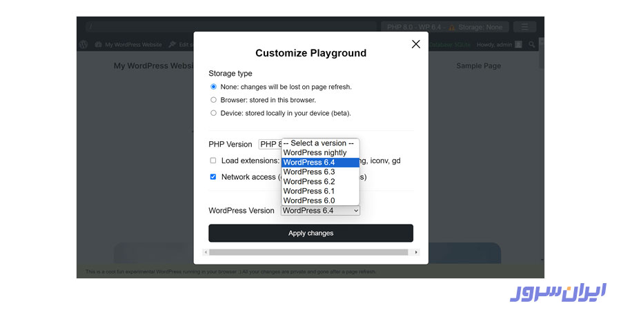Open the hamburger menu in top bar
Screen dimensions: 621x310
click(524, 27)
